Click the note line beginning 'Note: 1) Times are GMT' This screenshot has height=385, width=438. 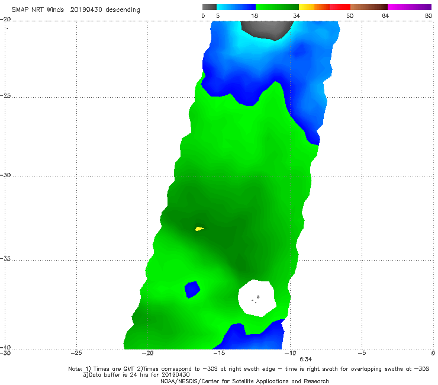click(249, 369)
